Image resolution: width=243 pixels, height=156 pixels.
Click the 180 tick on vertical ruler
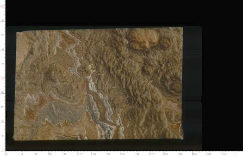[x=2, y=20]
